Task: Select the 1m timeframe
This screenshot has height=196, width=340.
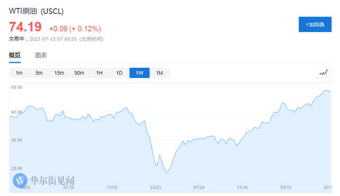Action: pyautogui.click(x=19, y=73)
